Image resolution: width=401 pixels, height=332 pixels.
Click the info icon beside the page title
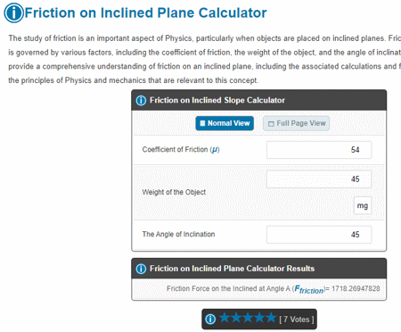(x=13, y=12)
